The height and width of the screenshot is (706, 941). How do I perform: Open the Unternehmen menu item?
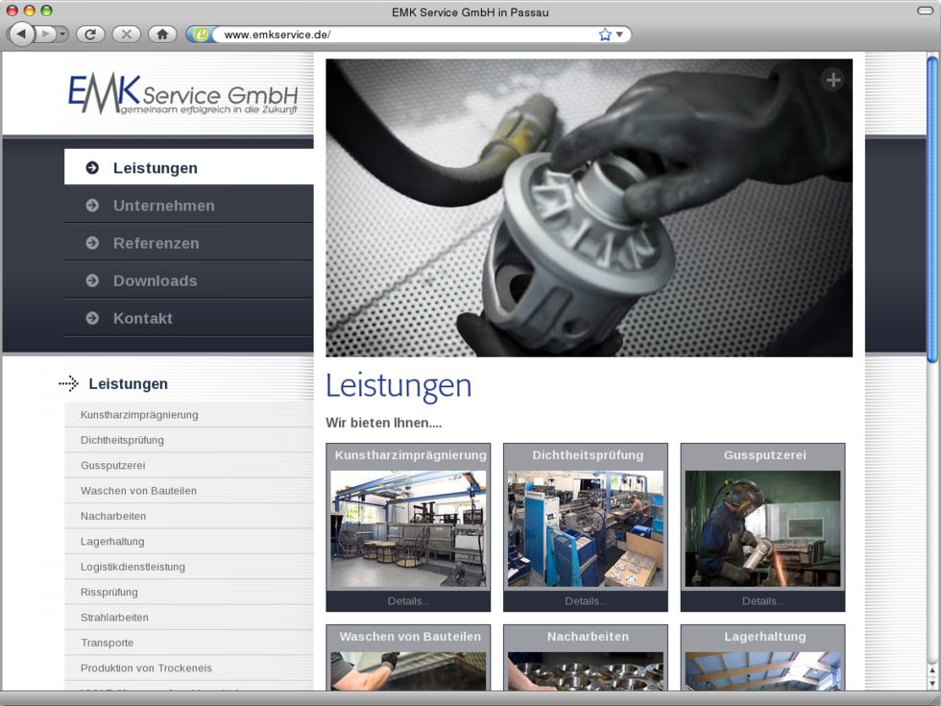188,206
